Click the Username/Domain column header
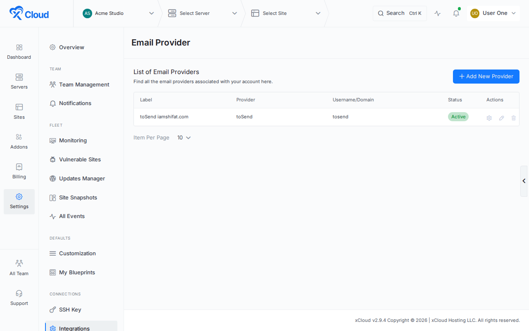The width and height of the screenshot is (529, 331). coord(353,100)
